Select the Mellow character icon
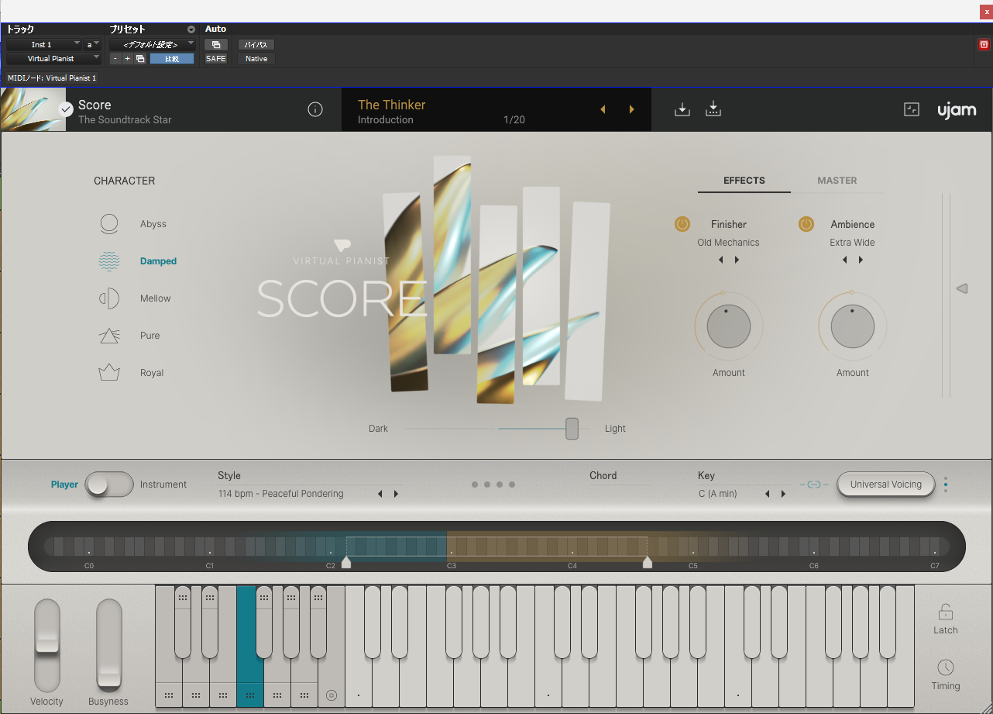 pyautogui.click(x=109, y=298)
